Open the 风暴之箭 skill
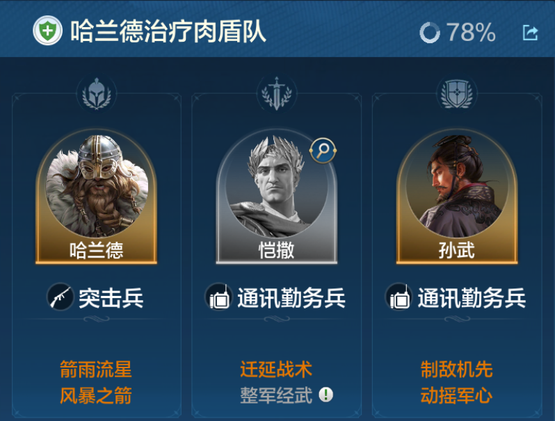 pyautogui.click(x=96, y=395)
